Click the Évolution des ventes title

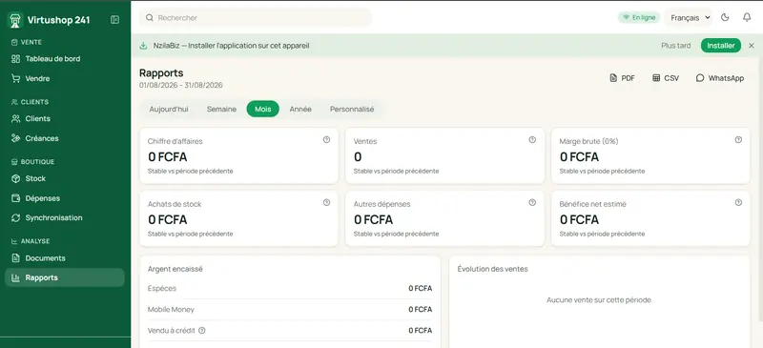click(492, 269)
